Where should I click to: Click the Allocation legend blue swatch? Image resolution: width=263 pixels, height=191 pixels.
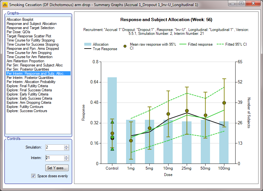coord(88,44)
